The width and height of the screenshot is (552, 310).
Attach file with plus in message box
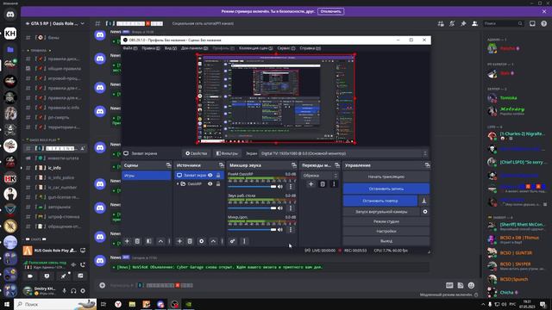point(102,285)
